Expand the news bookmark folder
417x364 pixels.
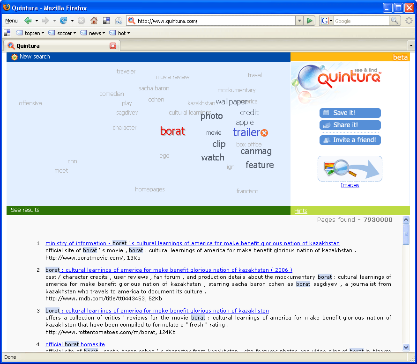click(x=93, y=33)
